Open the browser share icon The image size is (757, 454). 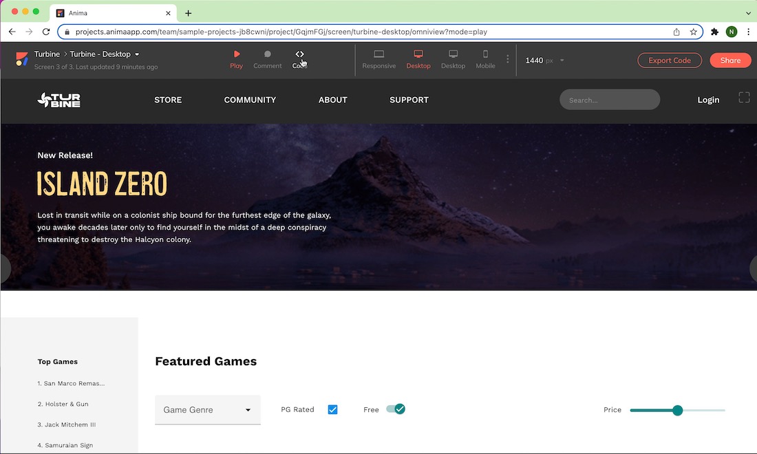pos(676,32)
